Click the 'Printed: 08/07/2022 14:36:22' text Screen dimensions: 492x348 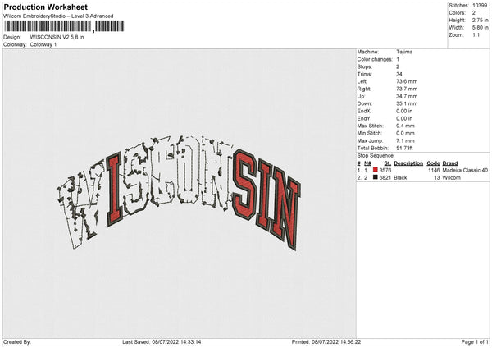[x=326, y=342]
